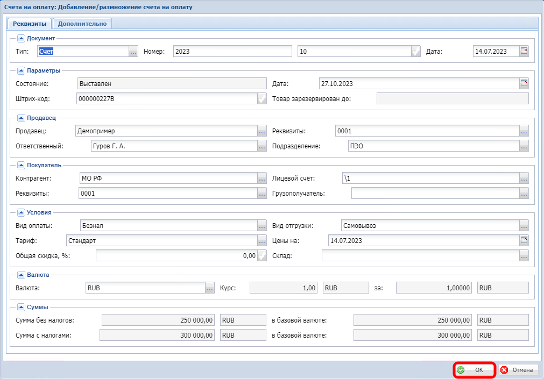Confirm the invoice with OK button
The image size is (544, 379).
point(474,370)
